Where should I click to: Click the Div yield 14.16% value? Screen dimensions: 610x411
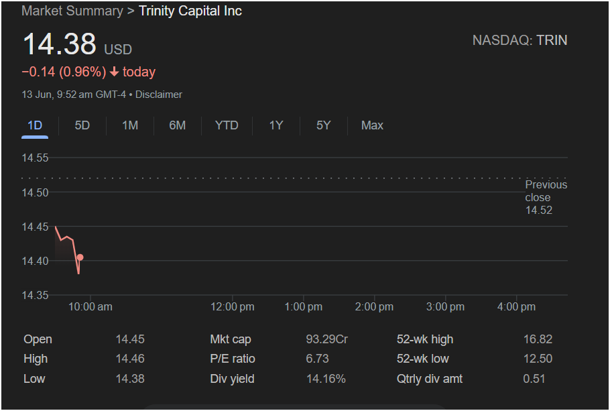pyautogui.click(x=326, y=379)
